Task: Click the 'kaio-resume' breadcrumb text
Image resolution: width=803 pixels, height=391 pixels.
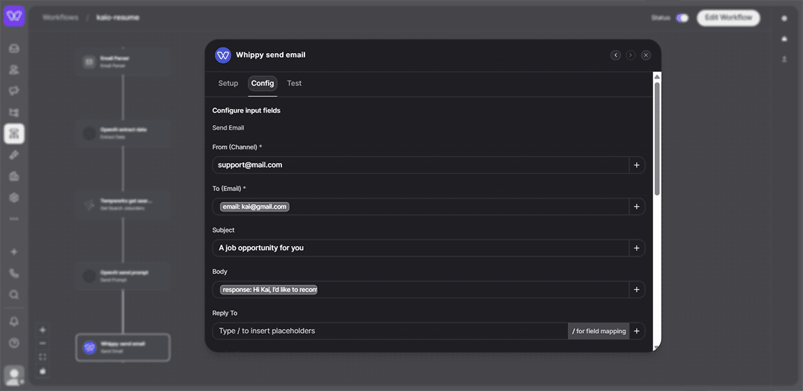Action: pos(117,17)
